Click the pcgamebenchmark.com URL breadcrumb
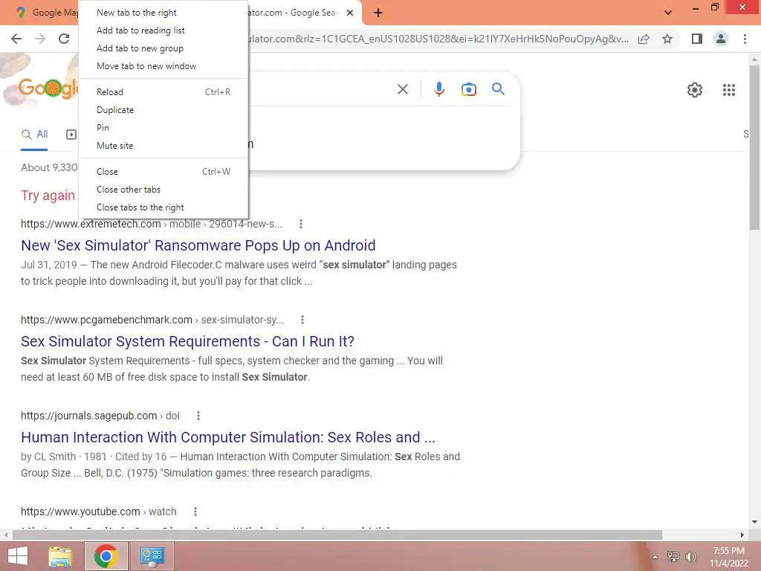This screenshot has height=571, width=761. [152, 320]
